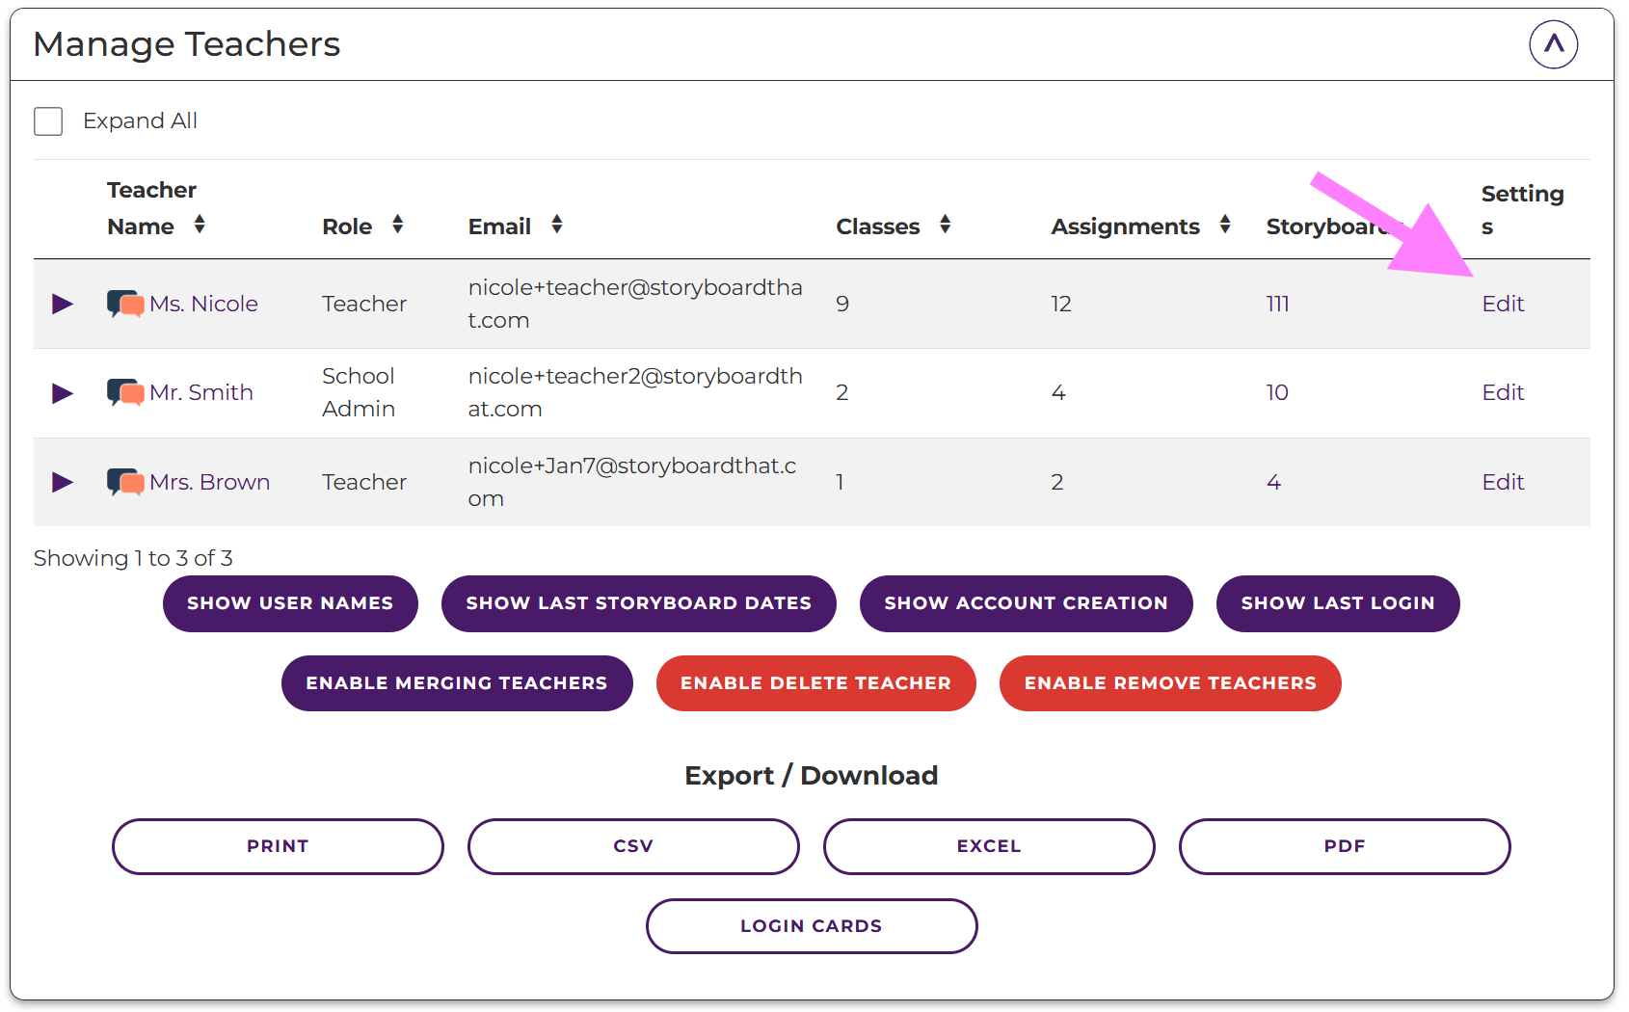Click speech bubble icon beside Mr. Smith
Image resolution: width=1629 pixels, height=1012 pixels.
125,392
